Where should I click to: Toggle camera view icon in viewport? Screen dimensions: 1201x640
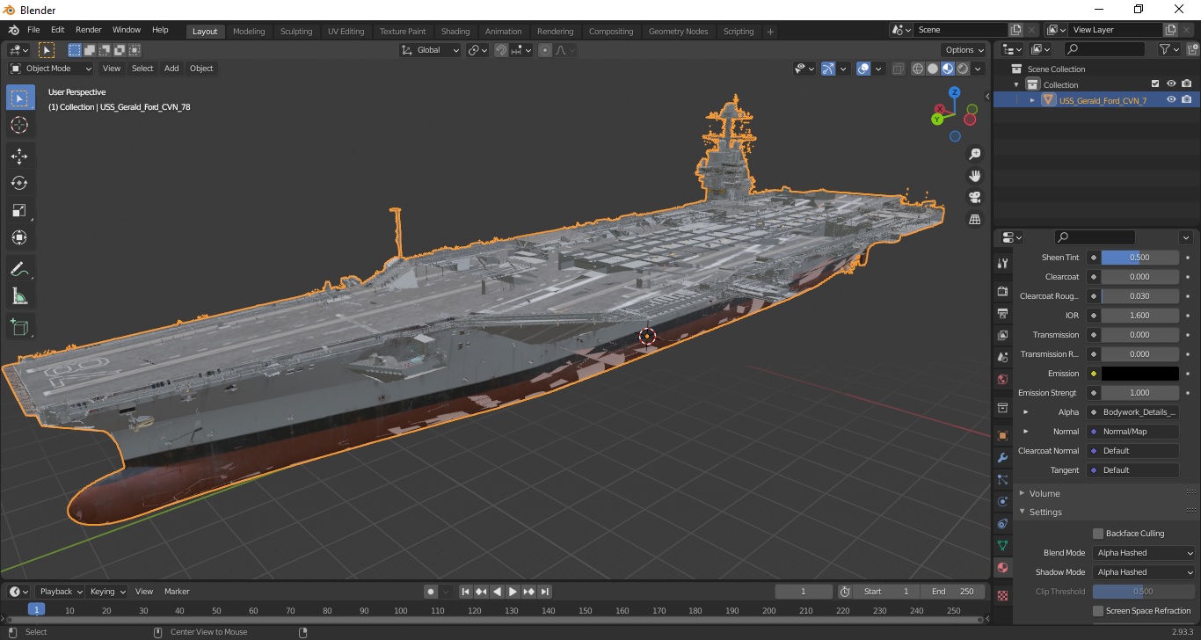click(974, 197)
